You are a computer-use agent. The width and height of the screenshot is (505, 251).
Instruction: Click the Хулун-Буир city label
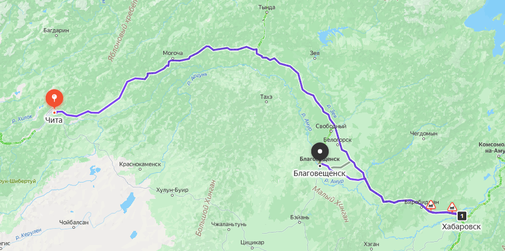click(172, 190)
